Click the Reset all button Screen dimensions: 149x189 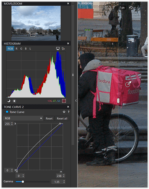[x=62, y=118]
